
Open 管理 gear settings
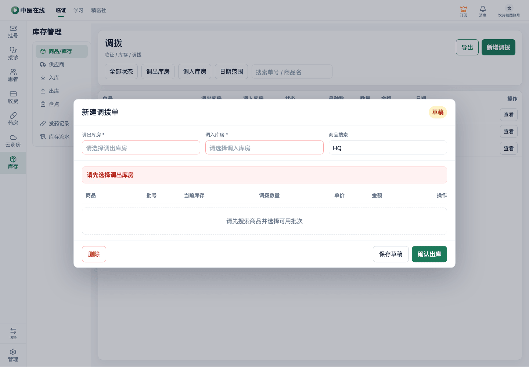click(x=13, y=355)
